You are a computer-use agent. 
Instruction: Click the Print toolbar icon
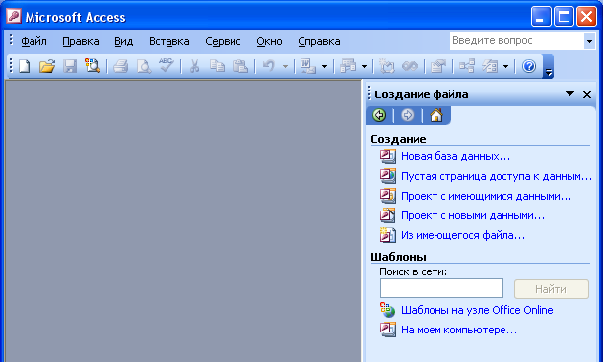[x=121, y=66]
